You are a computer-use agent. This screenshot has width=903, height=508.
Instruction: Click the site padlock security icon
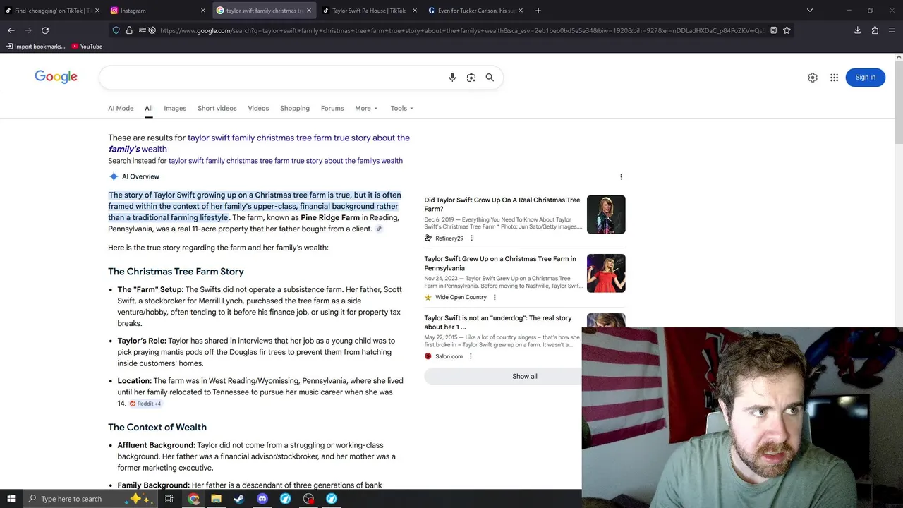coord(129,30)
